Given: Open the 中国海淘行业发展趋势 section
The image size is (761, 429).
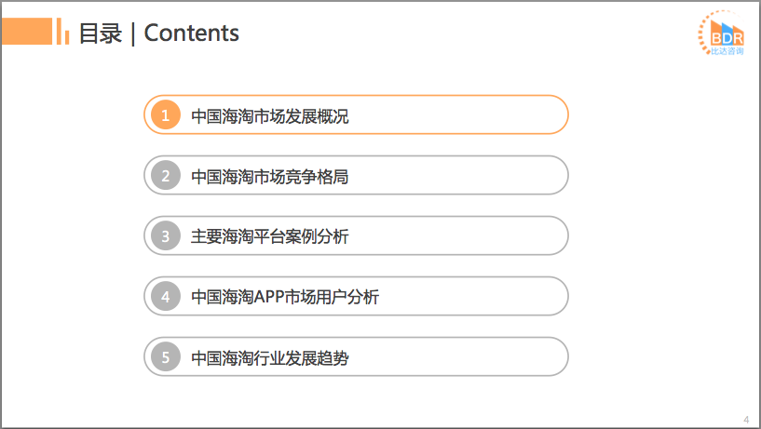Looking at the screenshot, I should [269, 357].
